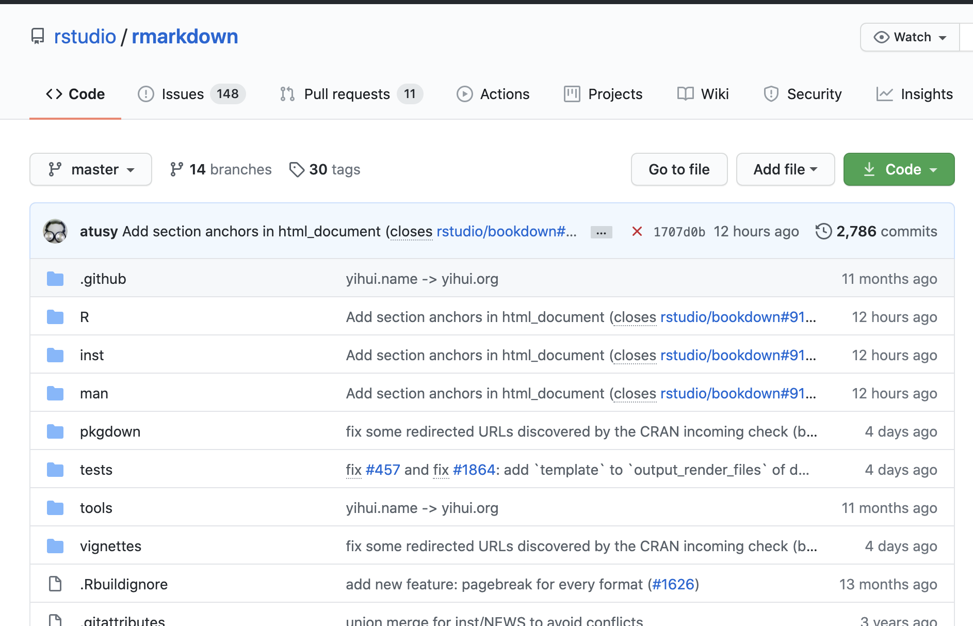973x626 pixels.
Task: Open the Insights tab
Action: click(914, 94)
